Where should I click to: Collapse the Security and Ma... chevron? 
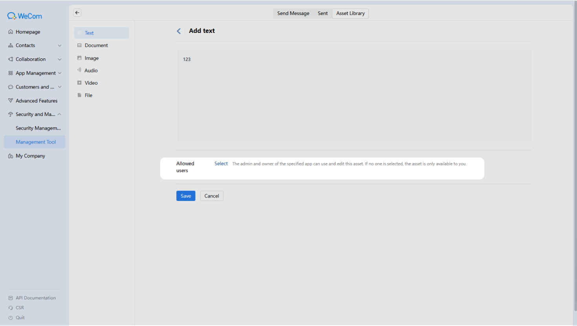tap(60, 114)
